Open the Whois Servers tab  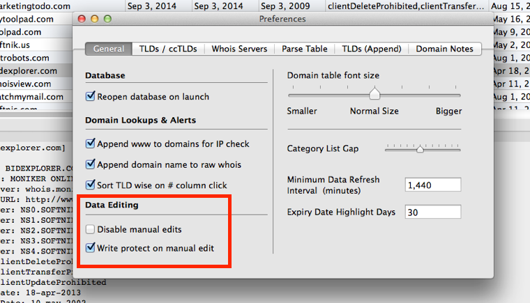pyautogui.click(x=239, y=49)
